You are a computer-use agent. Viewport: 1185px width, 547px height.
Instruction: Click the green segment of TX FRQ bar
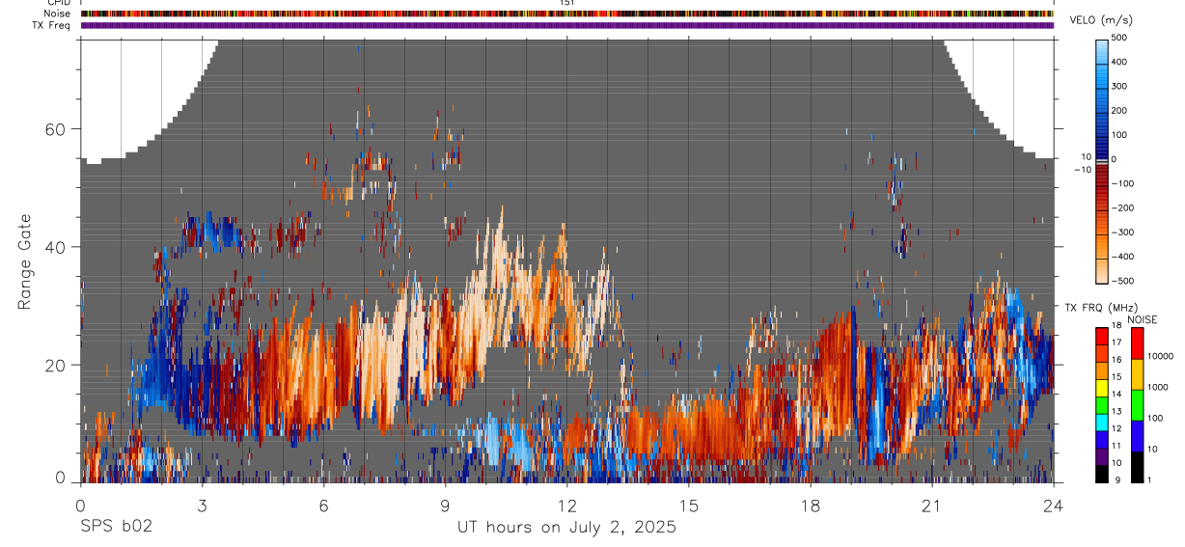tap(1102, 404)
